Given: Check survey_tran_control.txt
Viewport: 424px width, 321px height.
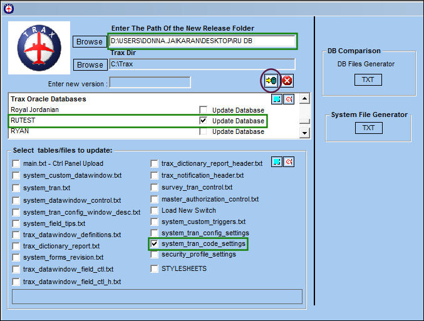Looking at the screenshot, I should coord(155,187).
